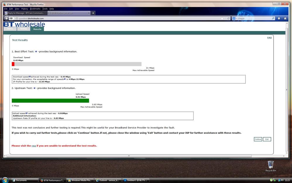Click the Continue button
Image resolution: width=292 pixels, height=183 pixels.
(258, 139)
